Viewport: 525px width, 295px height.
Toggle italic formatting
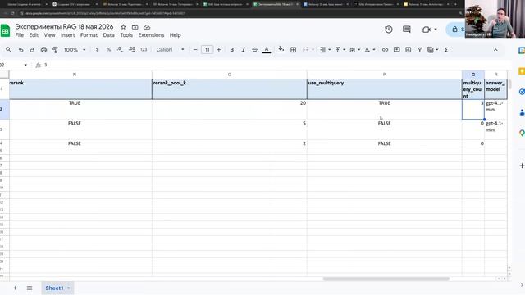244,49
